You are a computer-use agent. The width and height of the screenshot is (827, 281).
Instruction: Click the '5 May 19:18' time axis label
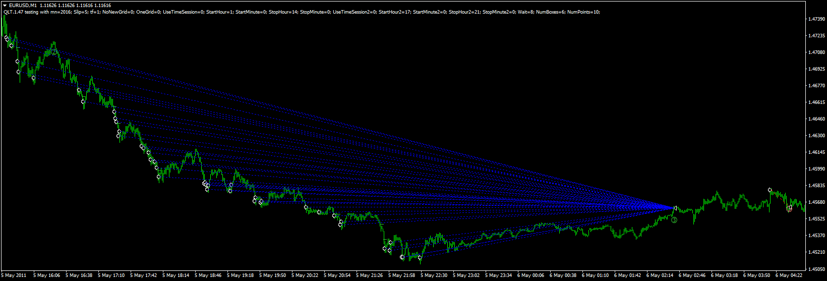241,275
